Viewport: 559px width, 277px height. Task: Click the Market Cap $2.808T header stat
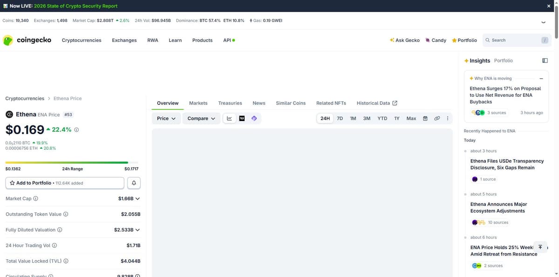[x=101, y=20]
